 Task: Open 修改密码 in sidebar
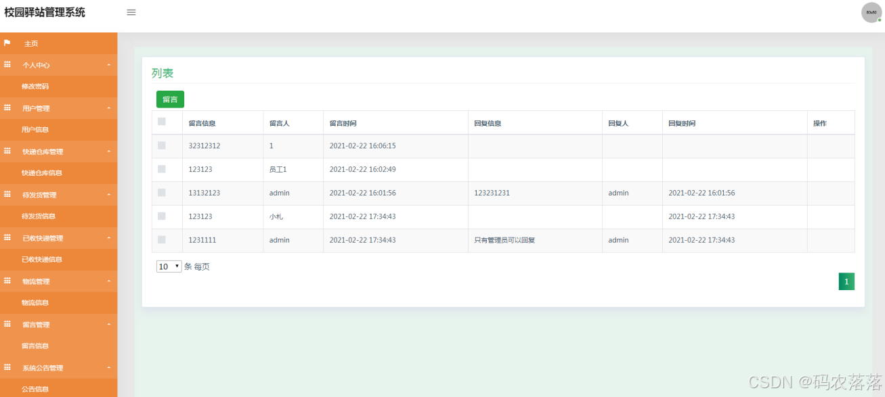tap(35, 87)
